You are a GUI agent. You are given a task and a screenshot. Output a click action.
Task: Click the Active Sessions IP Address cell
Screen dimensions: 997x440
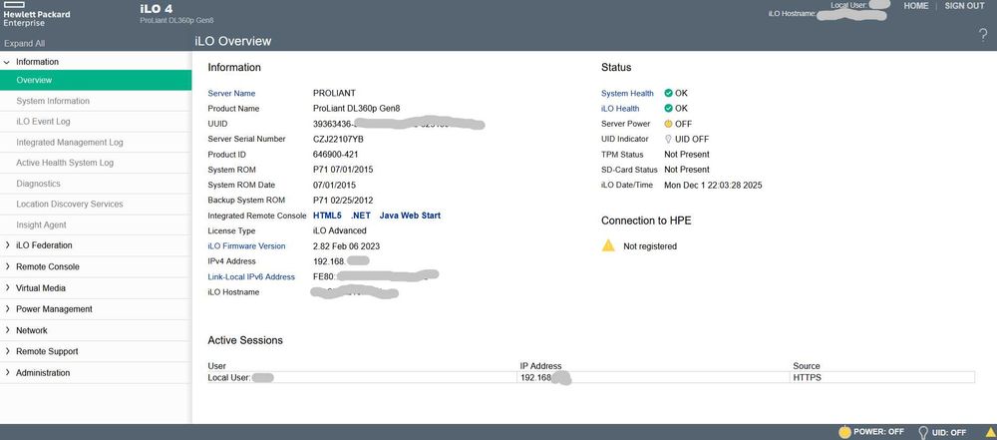(654, 377)
